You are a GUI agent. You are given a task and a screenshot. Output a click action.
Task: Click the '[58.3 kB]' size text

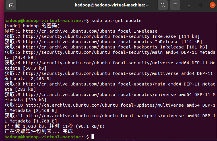click(x=35, y=68)
